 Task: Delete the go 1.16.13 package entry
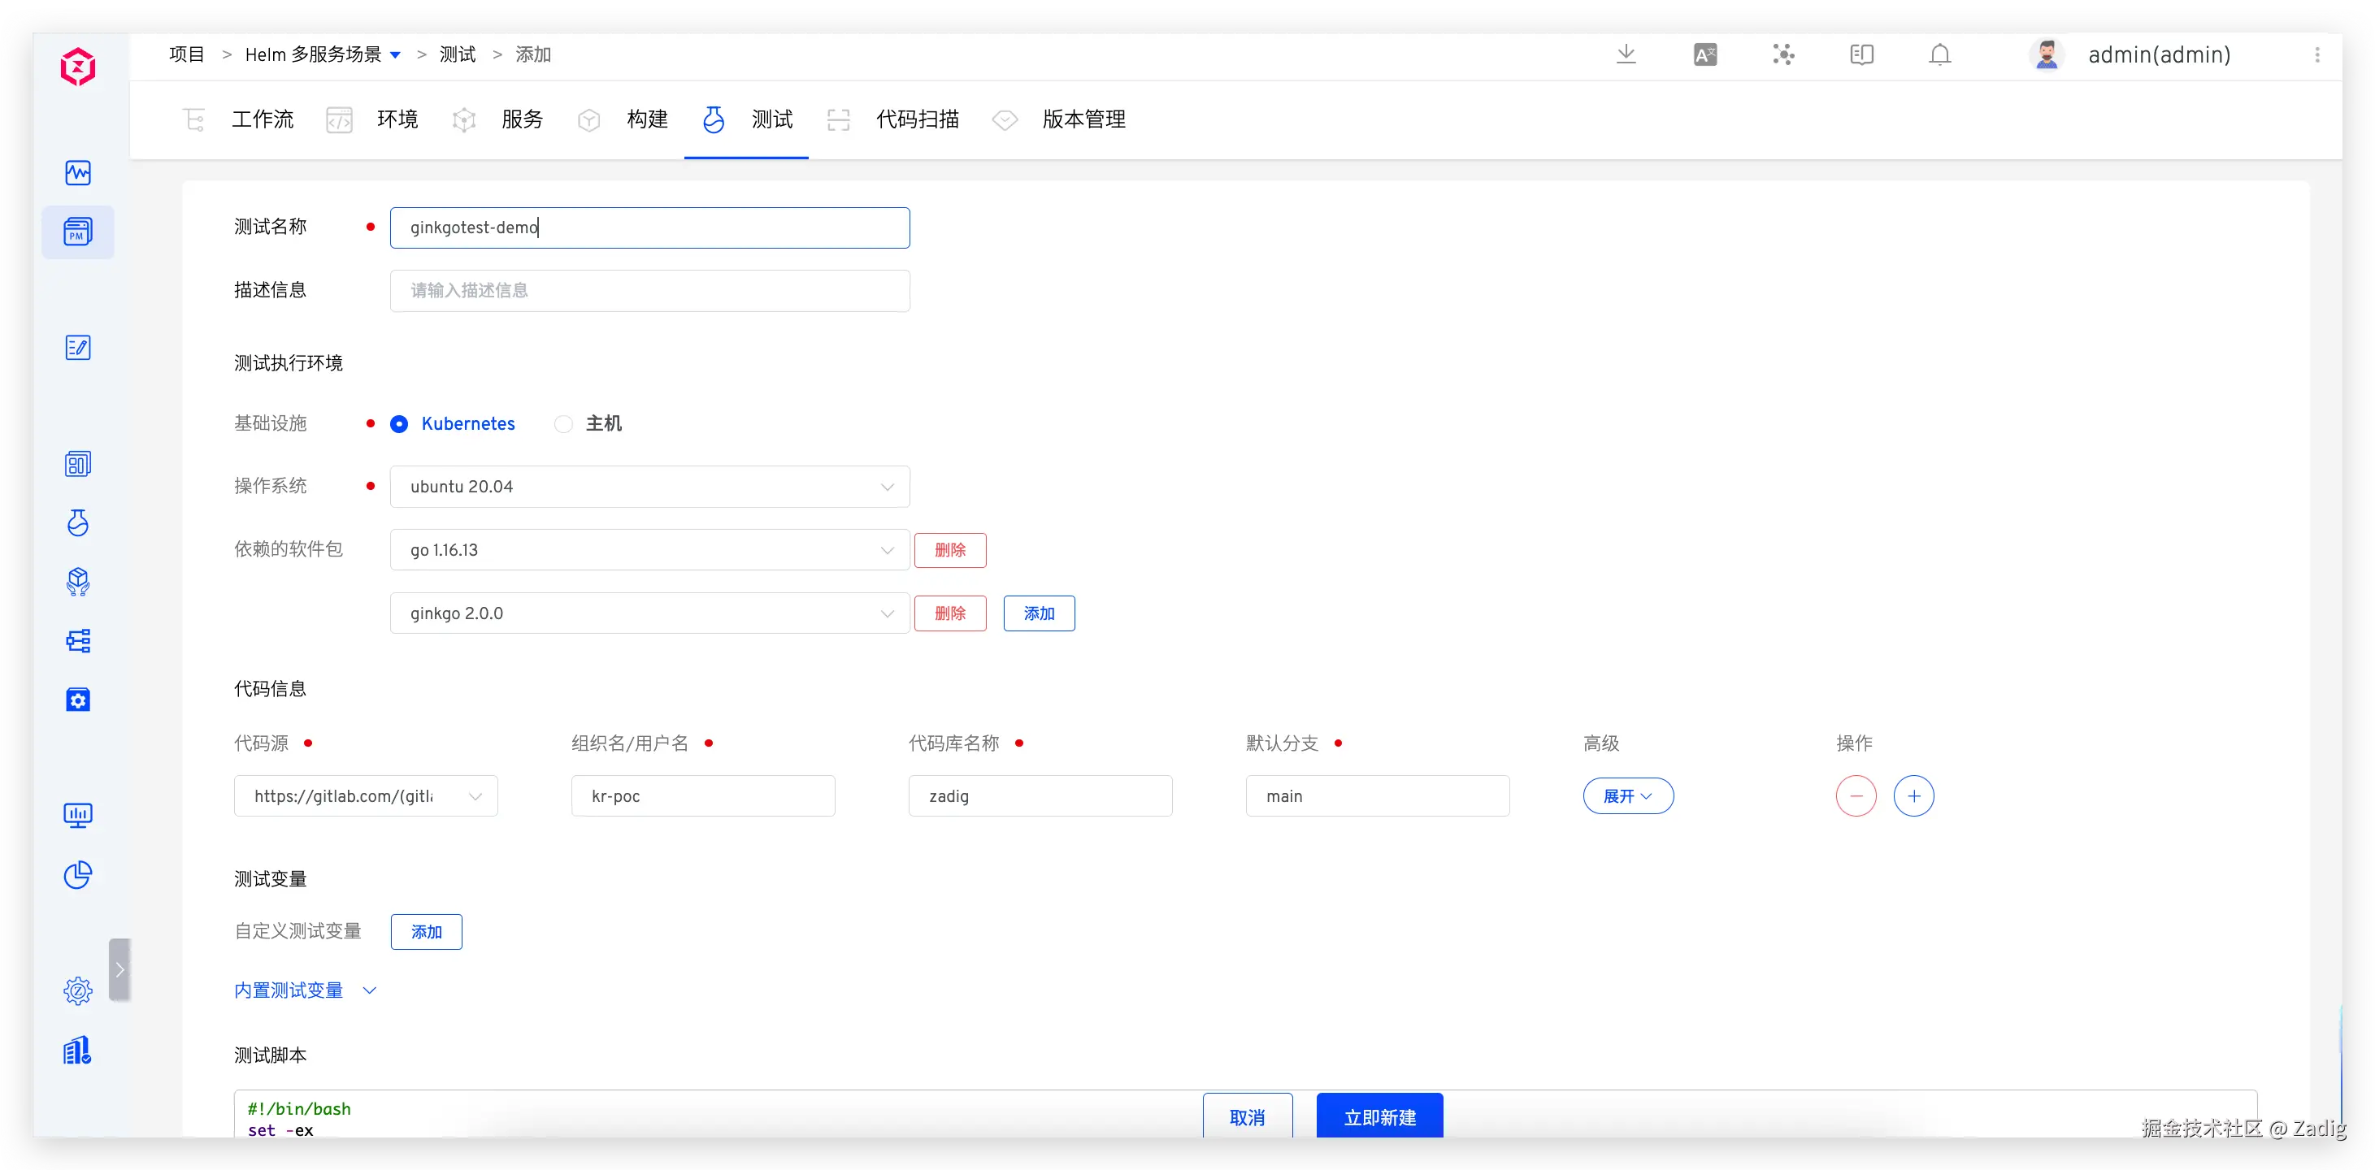949,550
